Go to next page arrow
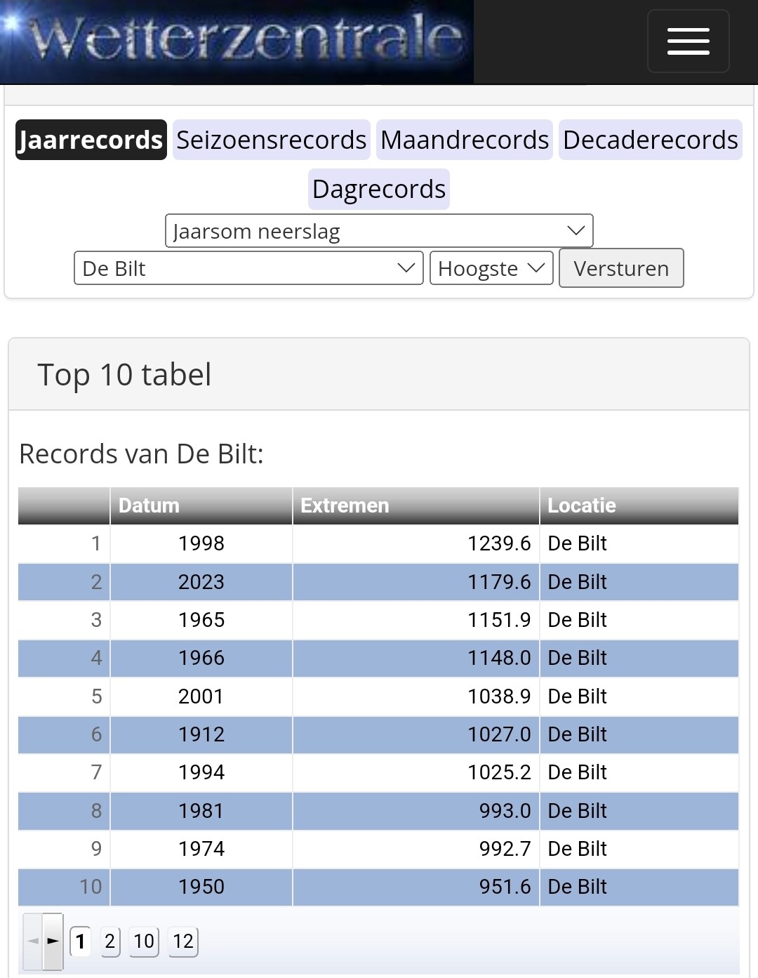The height and width of the screenshot is (978, 758). [53, 941]
